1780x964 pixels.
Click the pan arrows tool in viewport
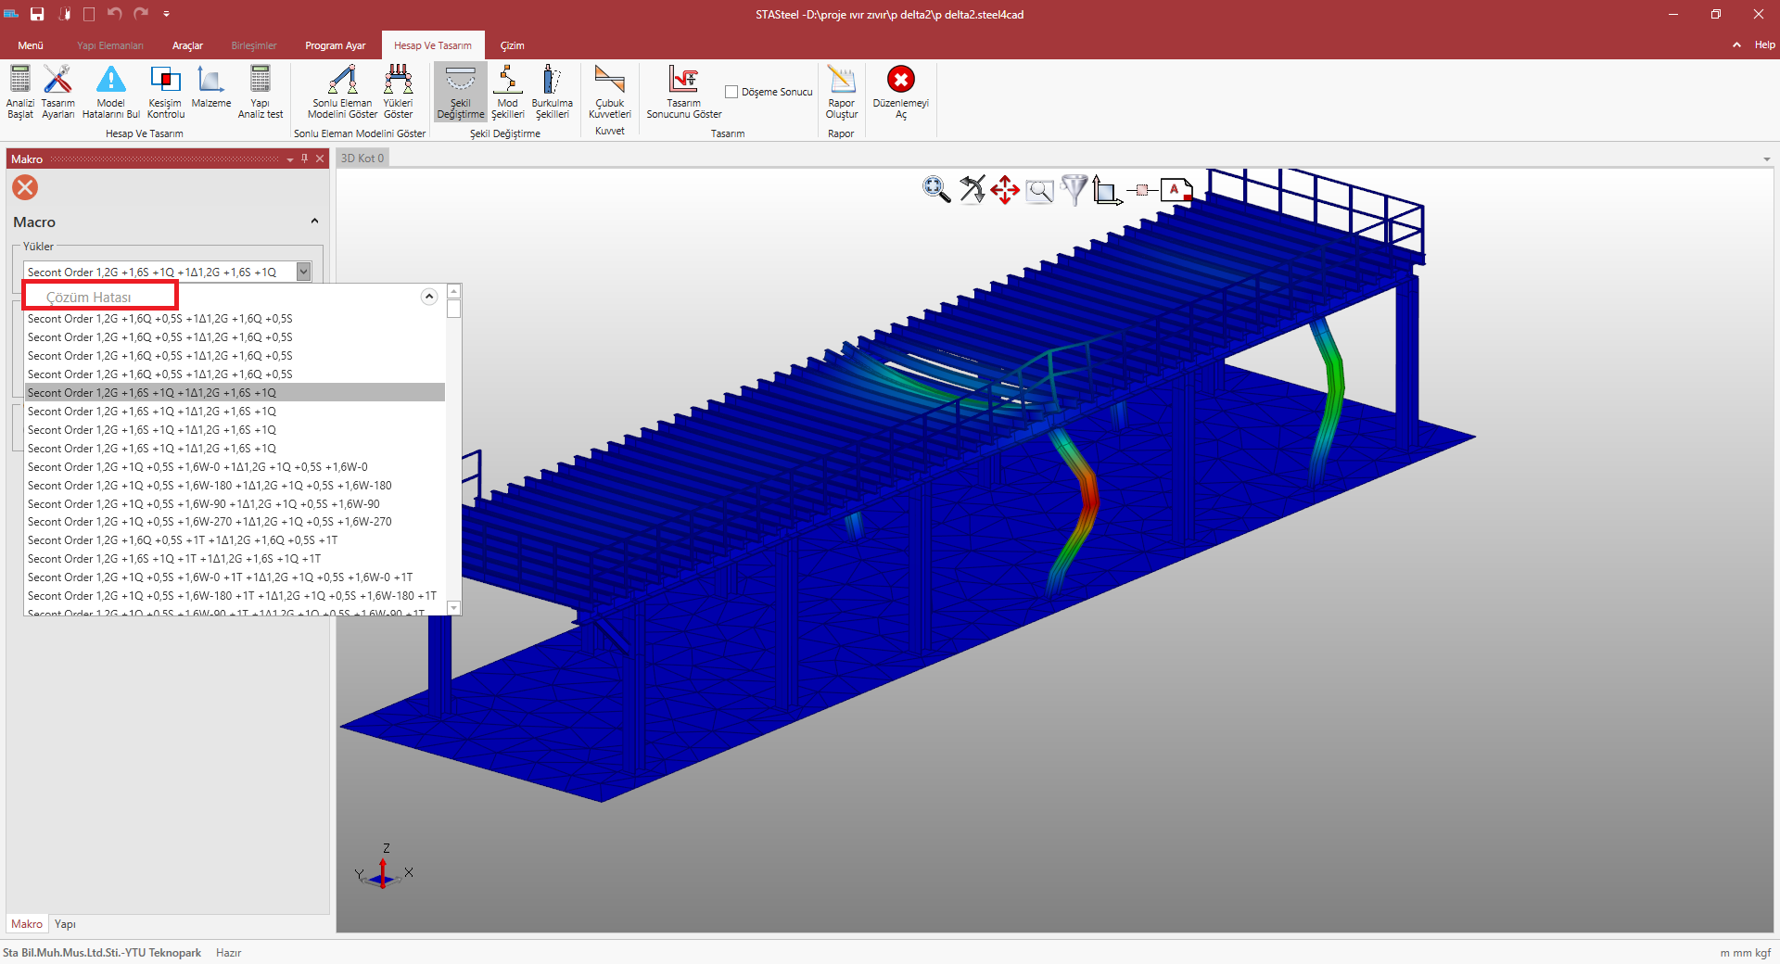coord(1005,190)
